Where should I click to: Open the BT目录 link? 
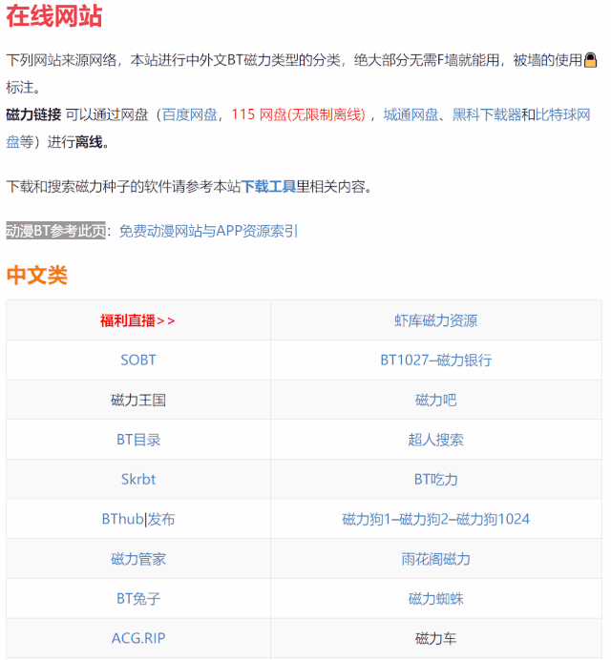coord(138,440)
